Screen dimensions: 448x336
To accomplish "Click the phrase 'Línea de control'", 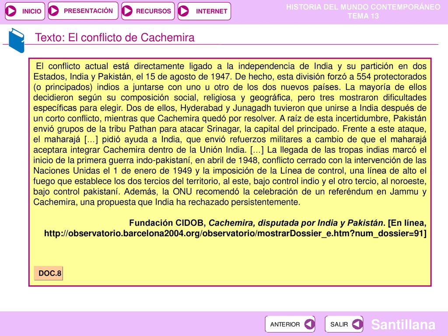I will coord(313,171).
